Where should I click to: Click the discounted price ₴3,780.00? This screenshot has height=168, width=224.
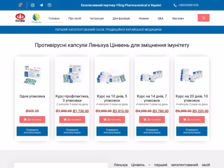coord(161,111)
